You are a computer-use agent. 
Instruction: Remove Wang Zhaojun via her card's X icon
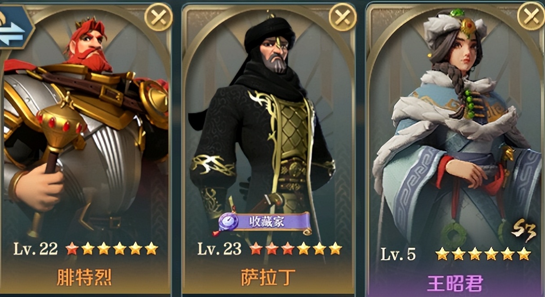point(531,17)
